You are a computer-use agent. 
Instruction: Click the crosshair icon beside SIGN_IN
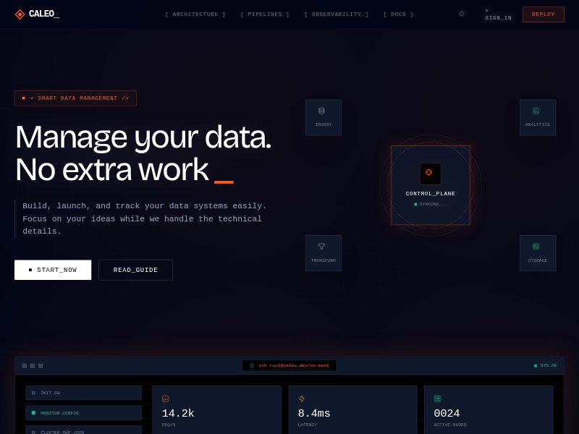coord(462,14)
